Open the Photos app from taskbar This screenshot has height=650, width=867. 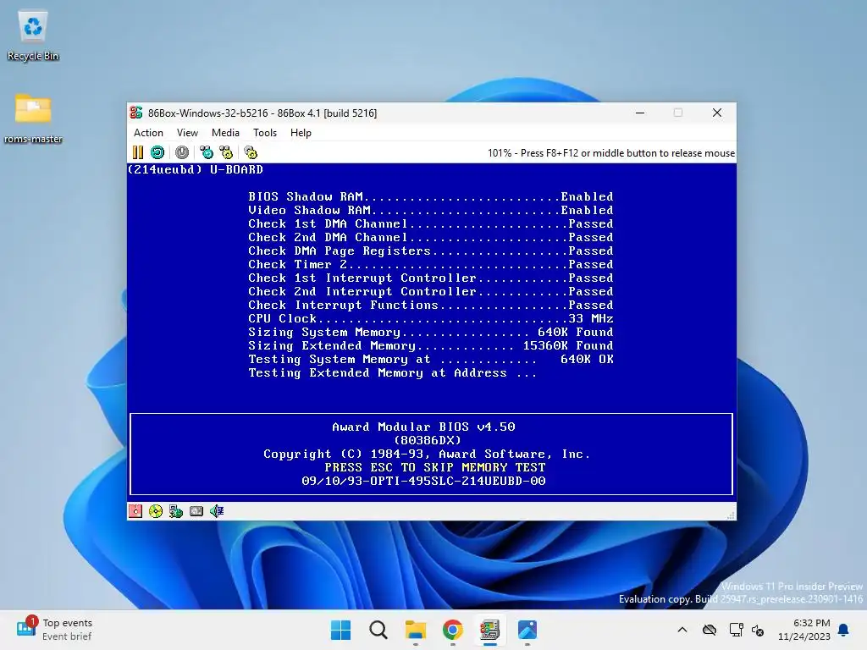[x=527, y=630]
